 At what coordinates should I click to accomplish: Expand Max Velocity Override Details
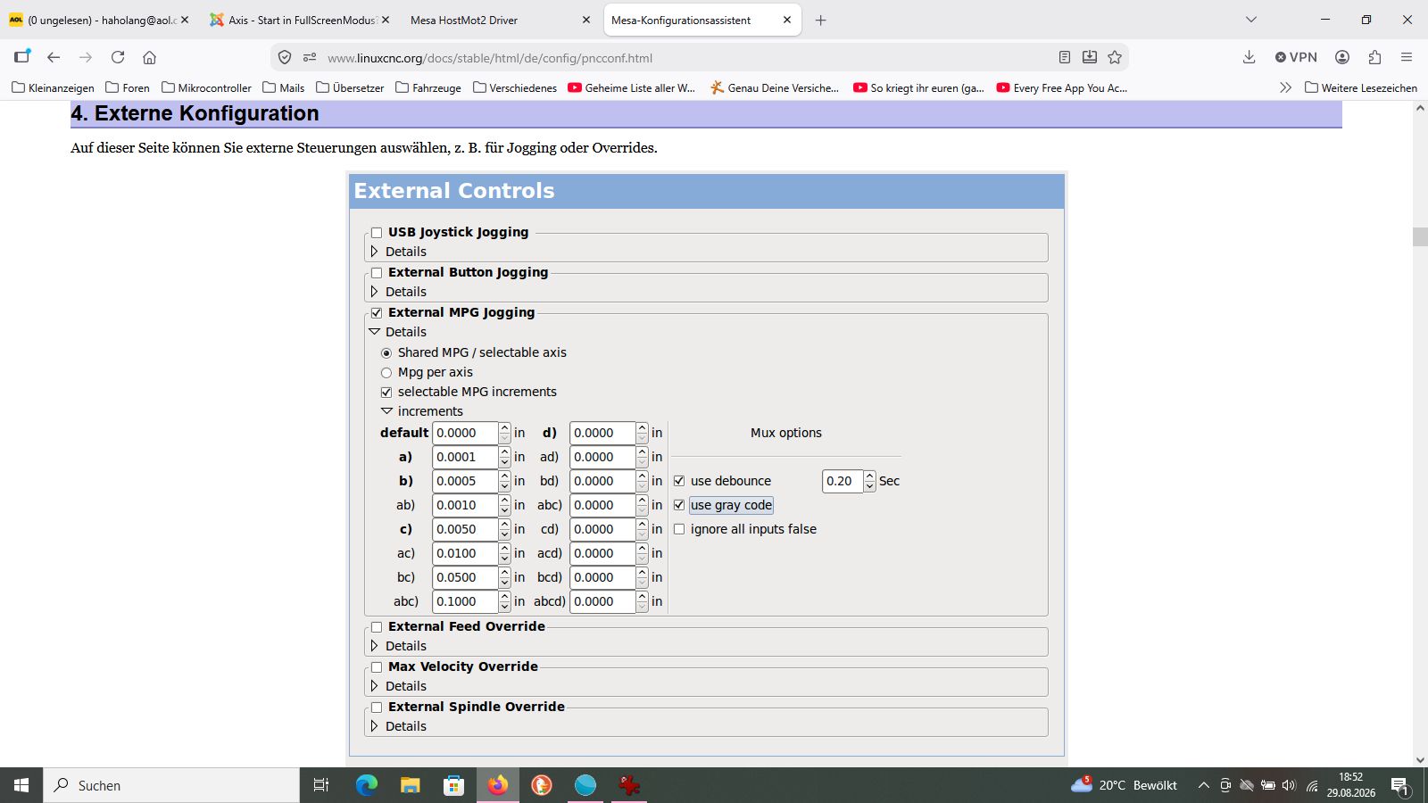[x=375, y=686]
